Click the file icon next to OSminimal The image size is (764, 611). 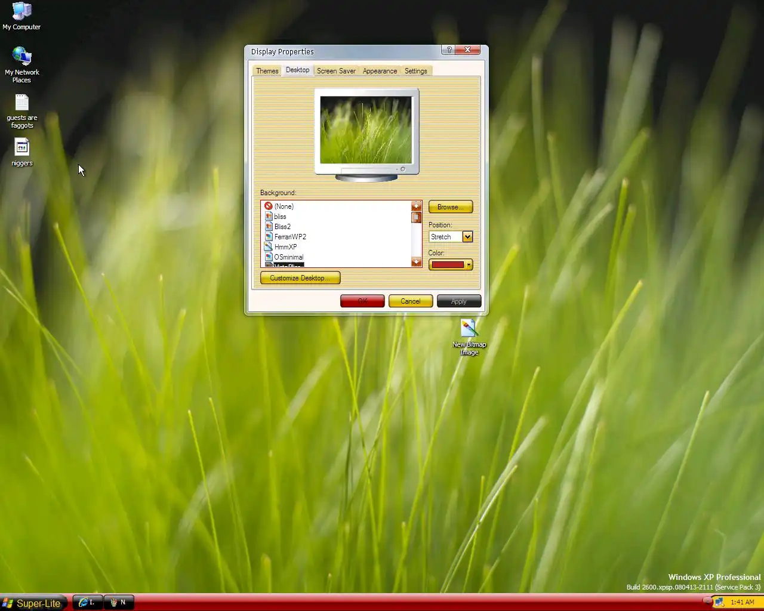pyautogui.click(x=269, y=257)
